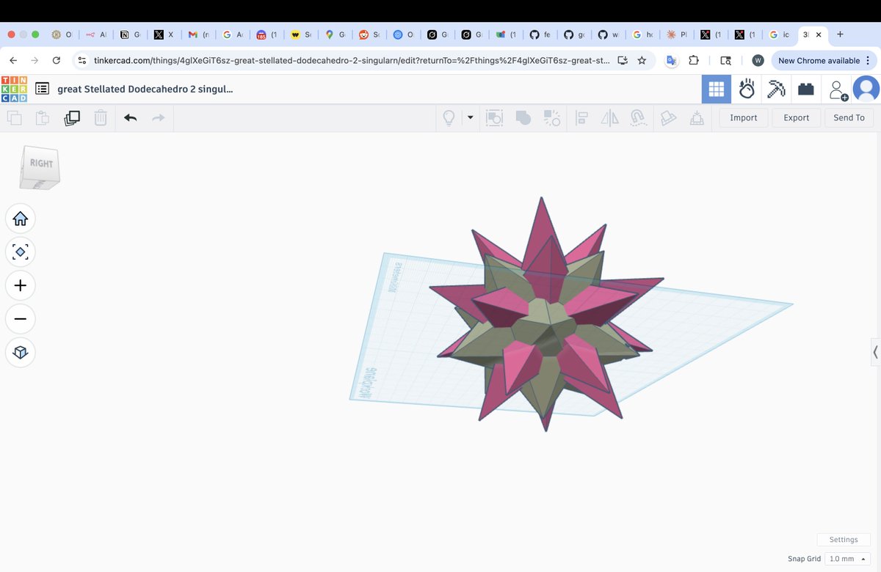Open Bricks view with the LEGO icon

pyautogui.click(x=805, y=88)
